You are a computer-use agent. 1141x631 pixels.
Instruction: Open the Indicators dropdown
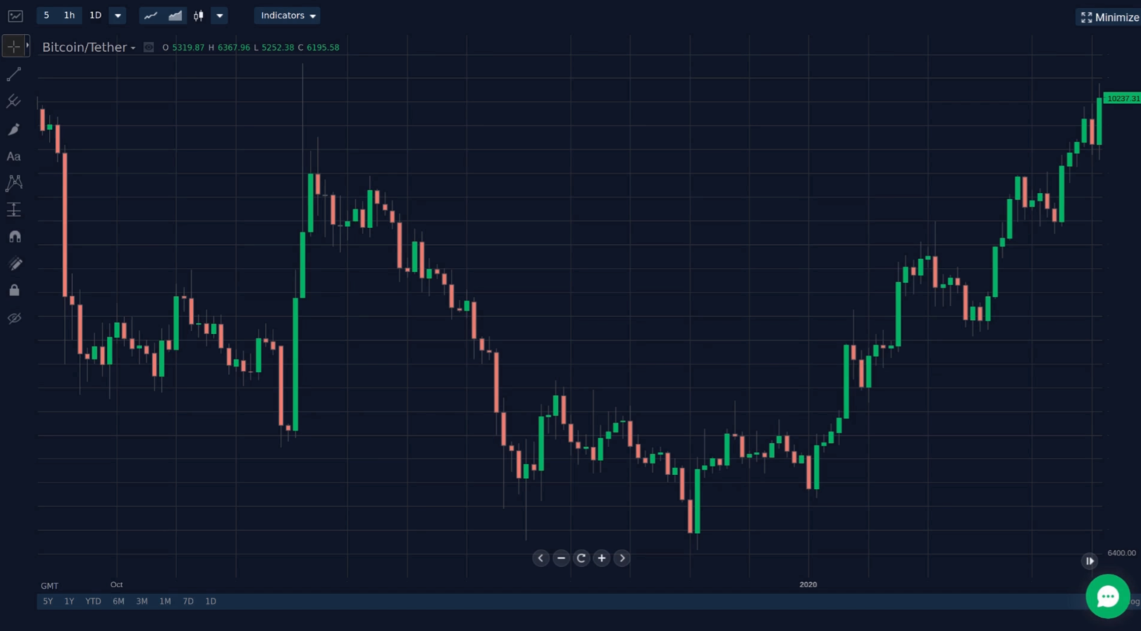tap(288, 16)
